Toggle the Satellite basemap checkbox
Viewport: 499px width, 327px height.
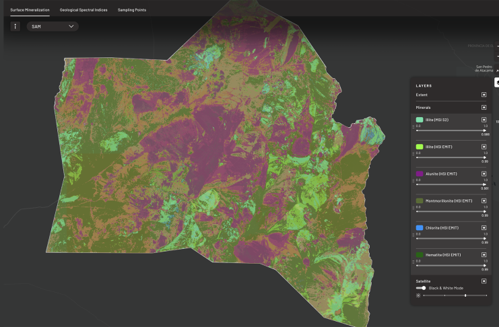(x=484, y=281)
